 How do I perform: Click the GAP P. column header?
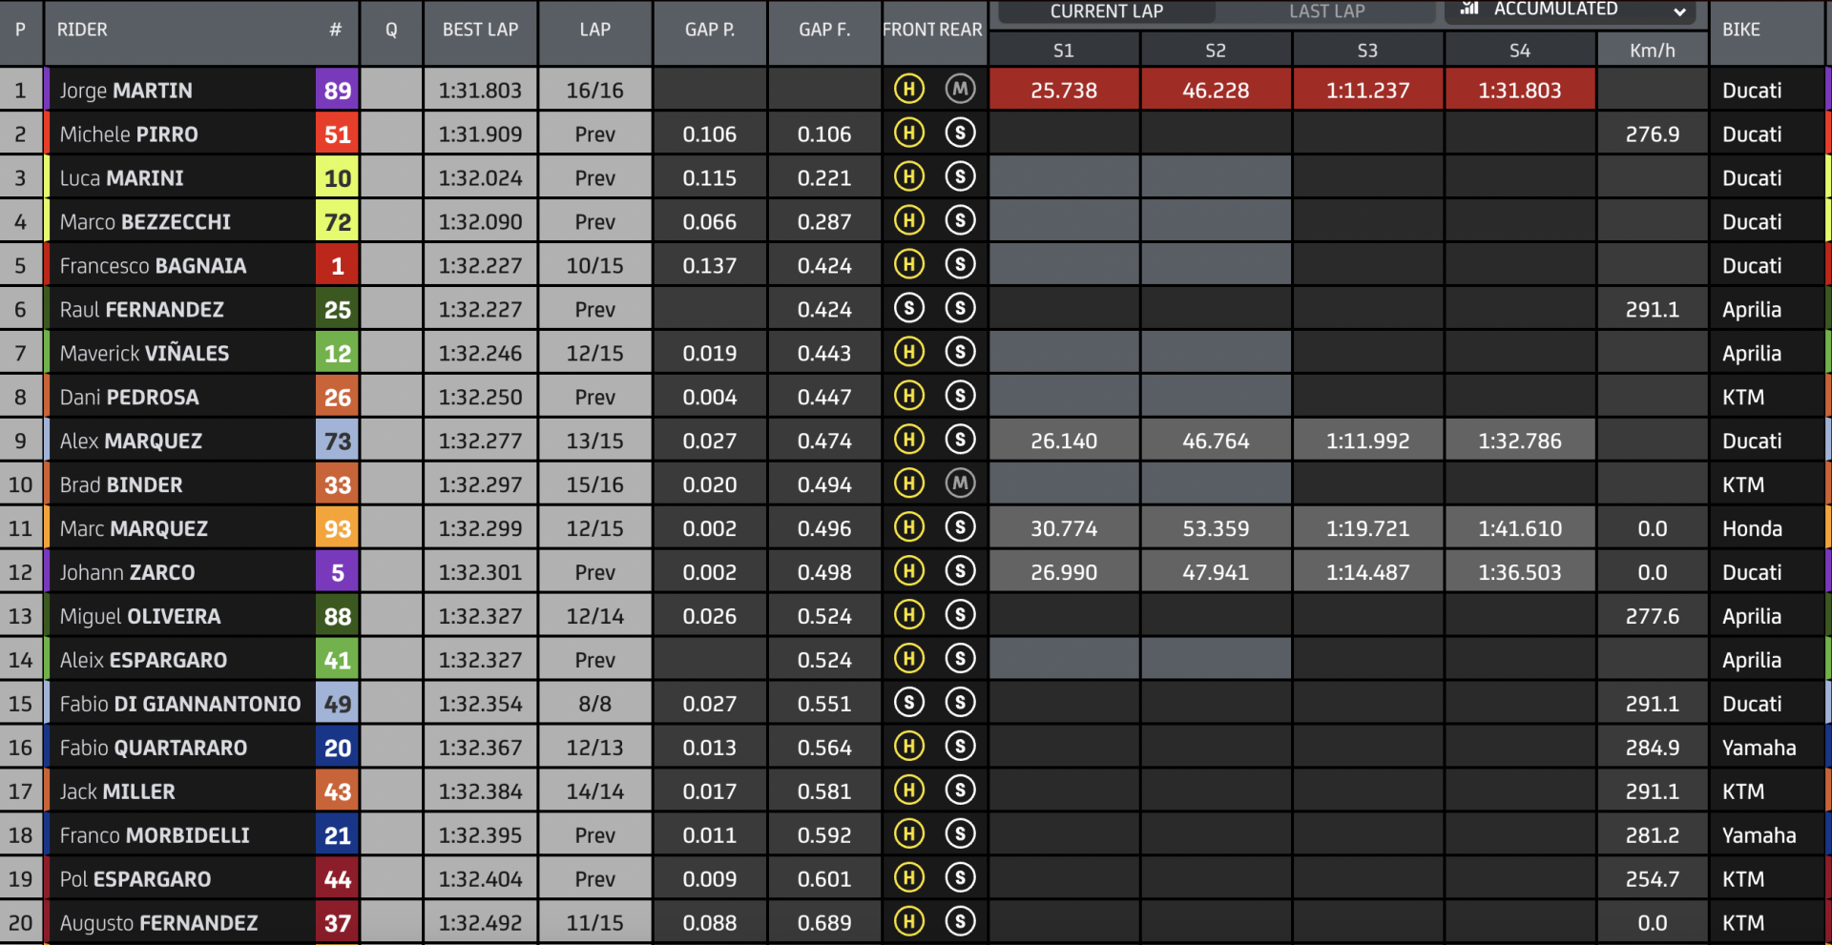click(x=709, y=30)
